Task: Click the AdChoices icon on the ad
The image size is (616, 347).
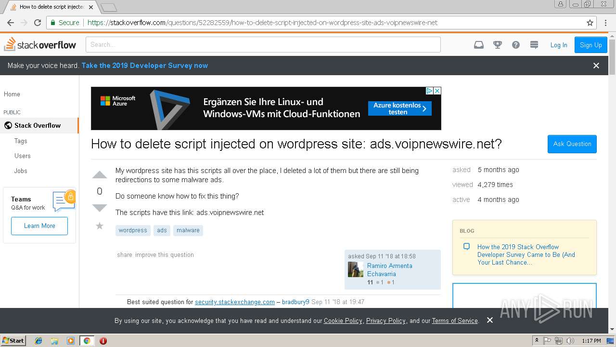Action: (x=430, y=91)
